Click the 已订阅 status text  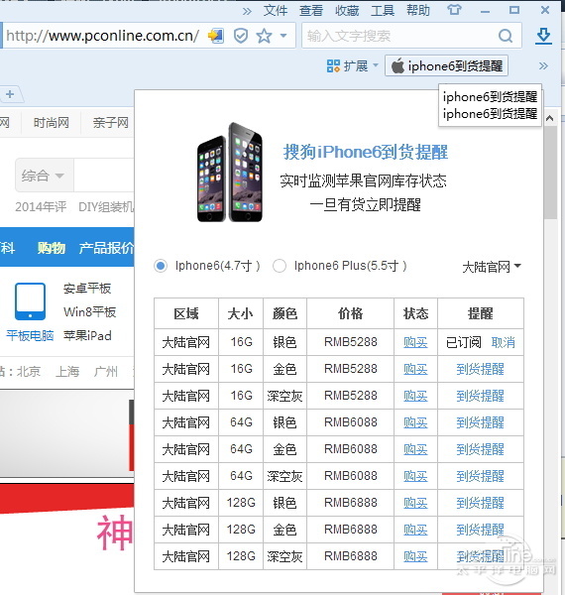pyautogui.click(x=463, y=343)
